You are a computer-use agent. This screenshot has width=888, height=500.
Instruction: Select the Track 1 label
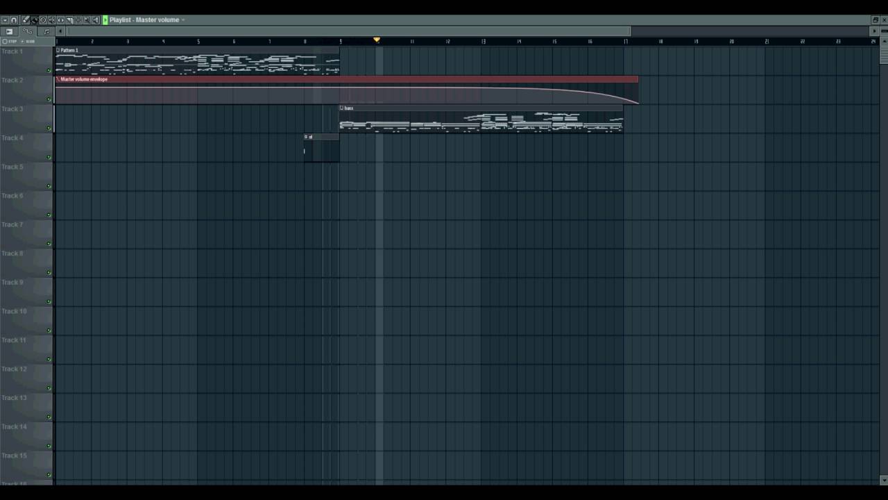click(x=12, y=51)
